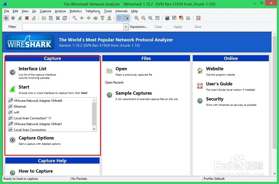Open the coloring rules dialog
Image resolution: width=279 pixels, height=184 pixels.
point(181,18)
